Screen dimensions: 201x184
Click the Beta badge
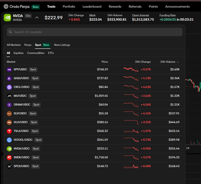pyautogui.click(x=35, y=7)
